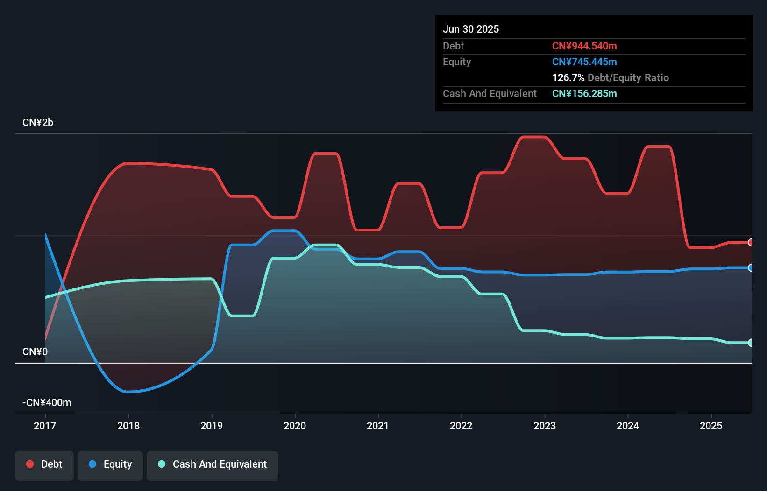Click the blue Equity legend dot

[92, 464]
